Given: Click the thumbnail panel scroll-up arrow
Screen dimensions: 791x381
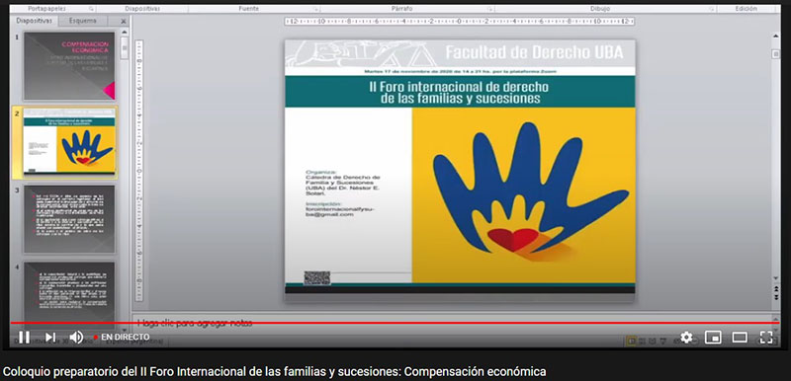Looking at the screenshot, I should pos(125,34).
